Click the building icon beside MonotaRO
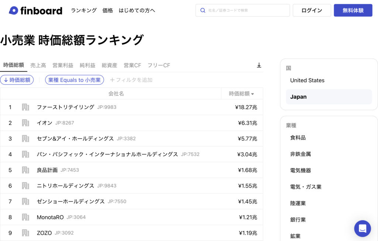Screen dimensions: 378x241 pyautogui.click(x=25, y=217)
